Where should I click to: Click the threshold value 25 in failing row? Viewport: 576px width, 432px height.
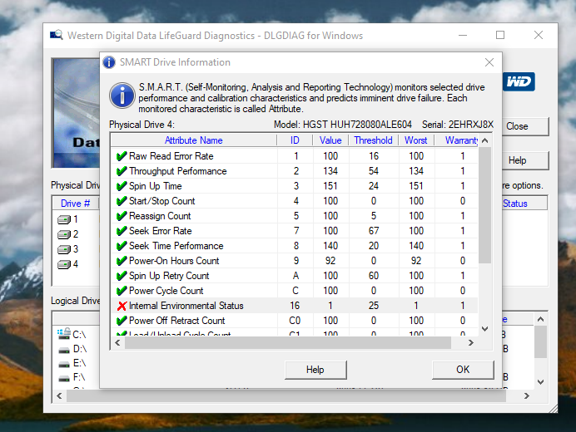tap(374, 306)
